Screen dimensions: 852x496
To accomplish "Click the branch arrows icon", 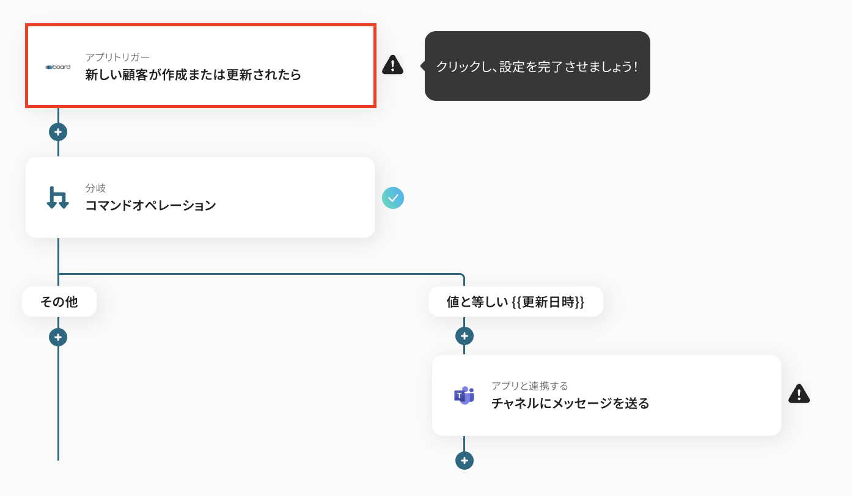I will (x=58, y=197).
